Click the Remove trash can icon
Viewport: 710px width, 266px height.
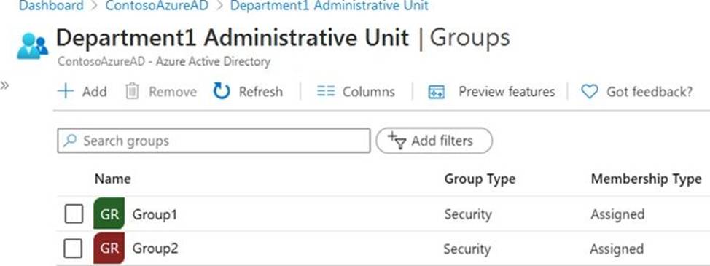pyautogui.click(x=132, y=91)
